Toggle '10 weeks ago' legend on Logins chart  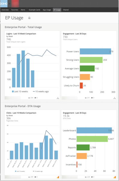pyautogui.click(x=41, y=91)
